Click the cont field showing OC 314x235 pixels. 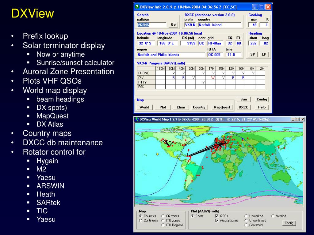point(202,43)
